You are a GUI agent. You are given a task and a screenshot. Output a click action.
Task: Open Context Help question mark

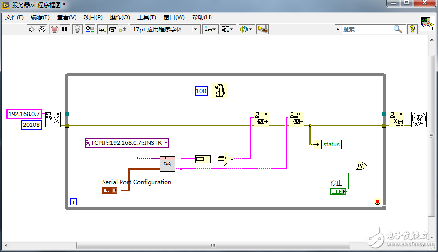[x=412, y=29]
